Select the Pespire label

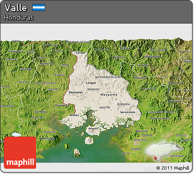click(148, 89)
